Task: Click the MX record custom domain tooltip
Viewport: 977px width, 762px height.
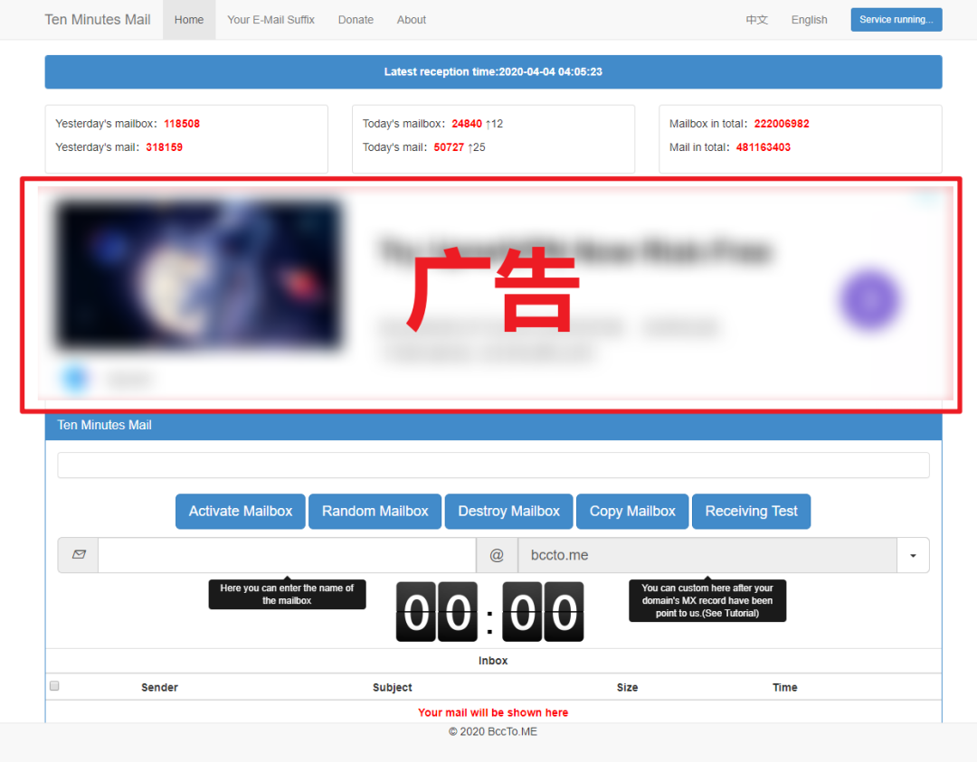Action: [707, 600]
